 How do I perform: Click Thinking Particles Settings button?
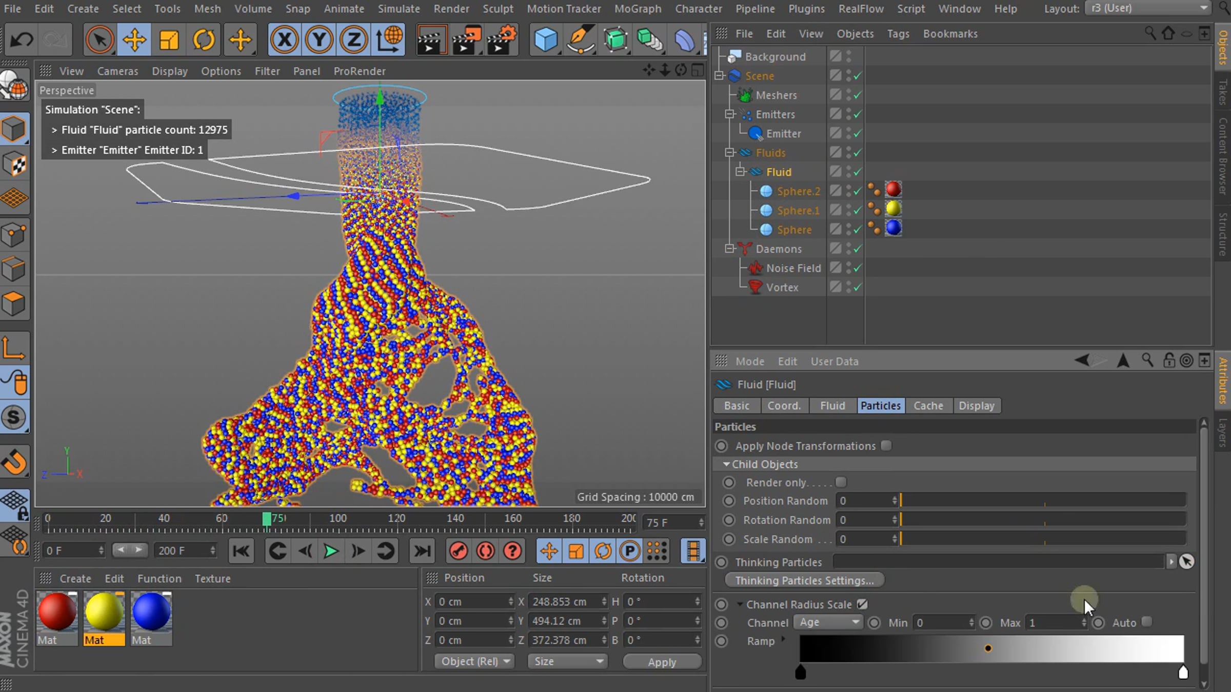(804, 580)
